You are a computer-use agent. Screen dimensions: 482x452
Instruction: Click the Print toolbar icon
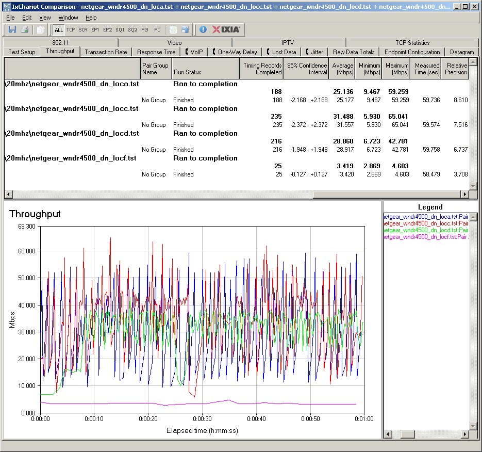tap(25, 29)
